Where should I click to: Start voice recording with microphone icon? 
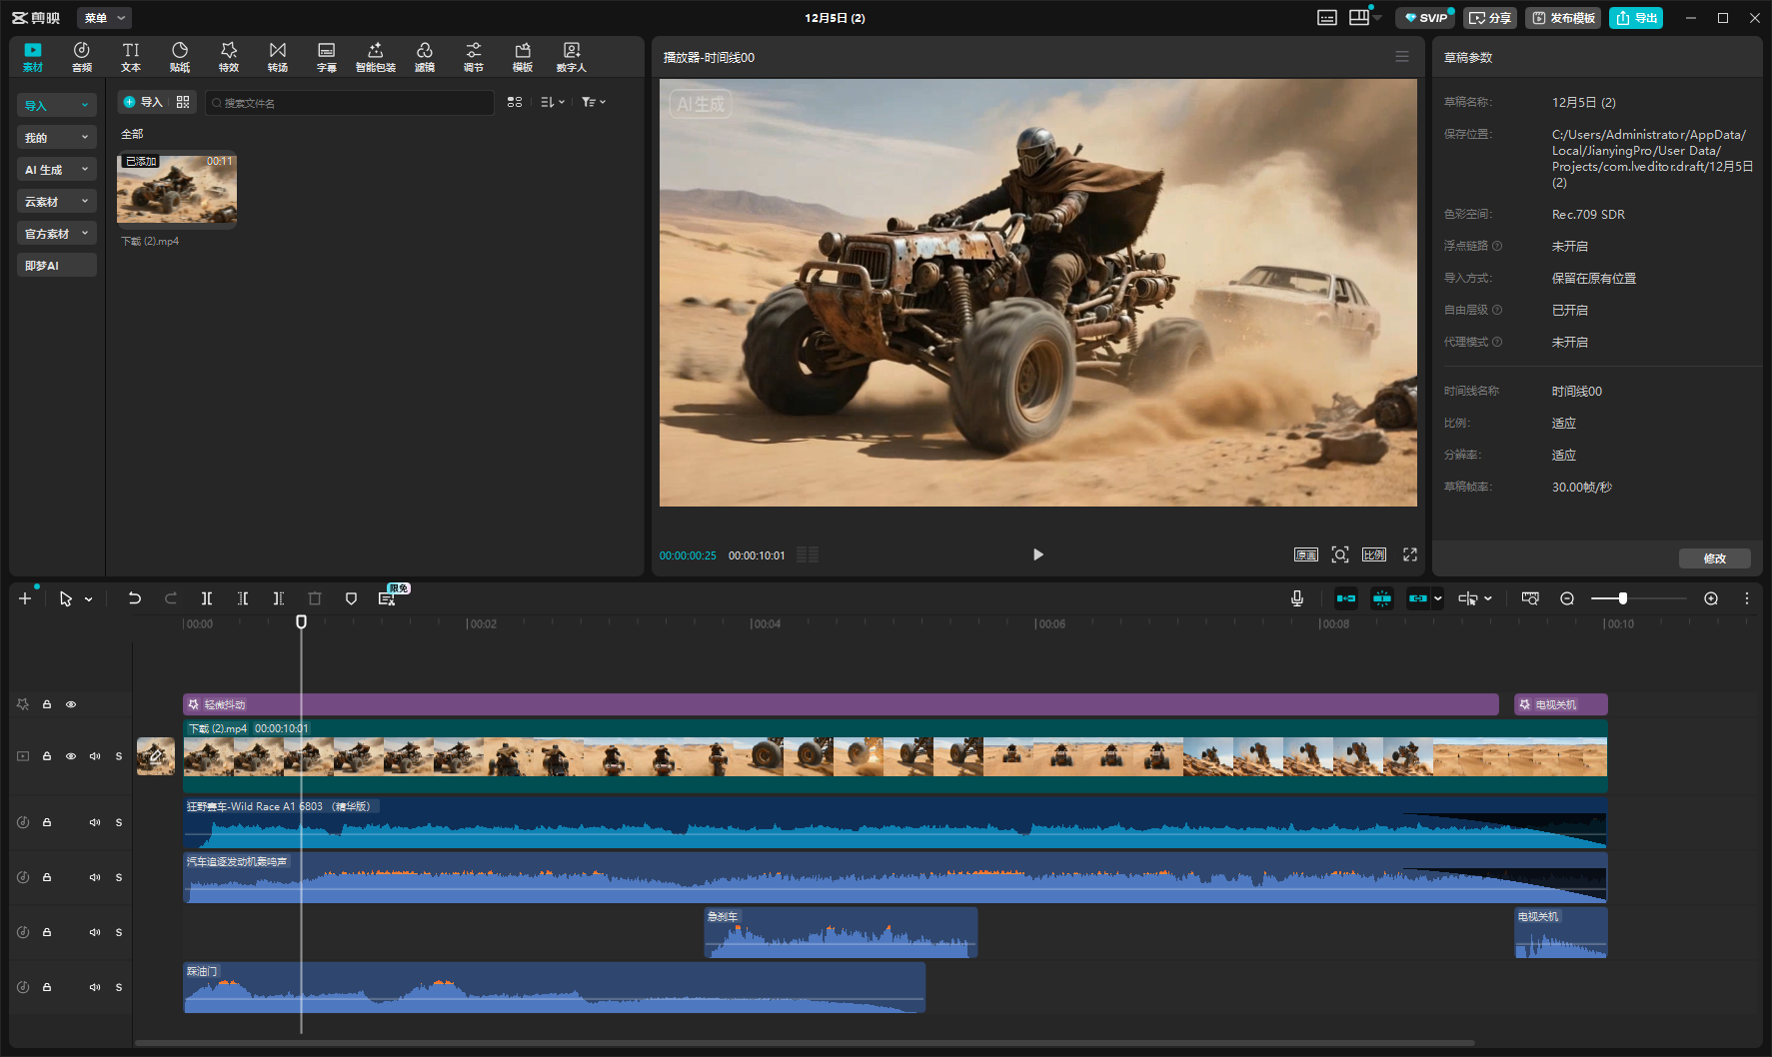[x=1296, y=598]
